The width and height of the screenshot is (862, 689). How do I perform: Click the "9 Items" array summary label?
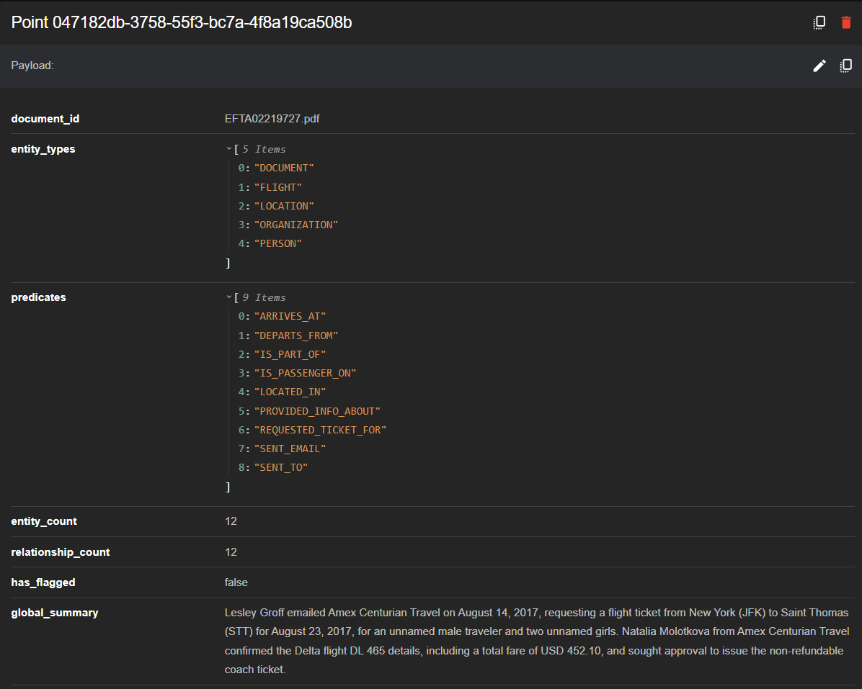click(x=264, y=297)
